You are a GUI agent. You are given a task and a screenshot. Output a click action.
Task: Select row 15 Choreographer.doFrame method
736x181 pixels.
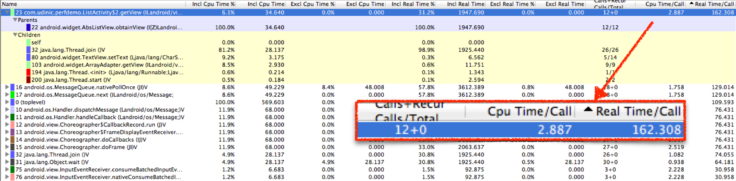[80, 147]
